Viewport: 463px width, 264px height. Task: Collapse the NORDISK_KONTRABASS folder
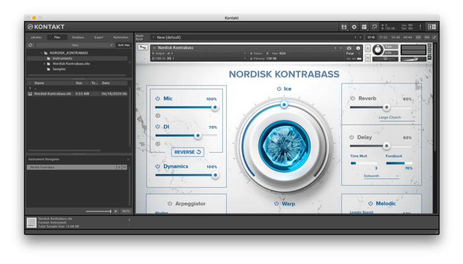point(41,53)
